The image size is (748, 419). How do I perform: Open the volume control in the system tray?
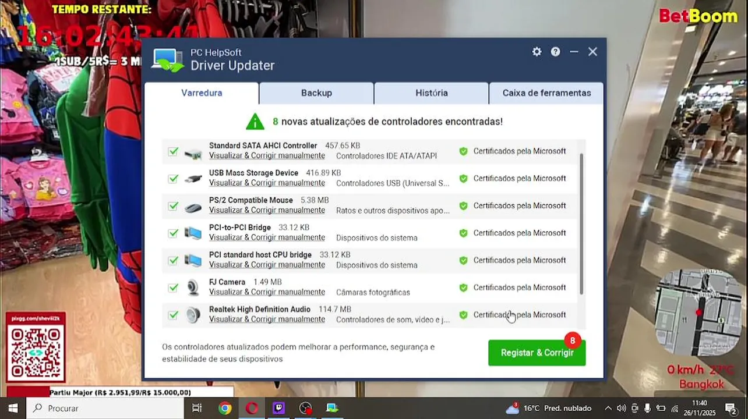(621, 408)
